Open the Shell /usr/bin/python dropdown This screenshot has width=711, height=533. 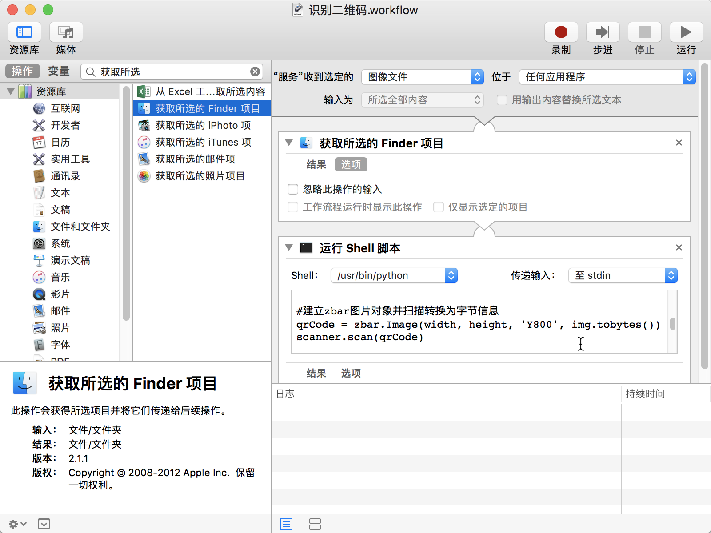(394, 275)
